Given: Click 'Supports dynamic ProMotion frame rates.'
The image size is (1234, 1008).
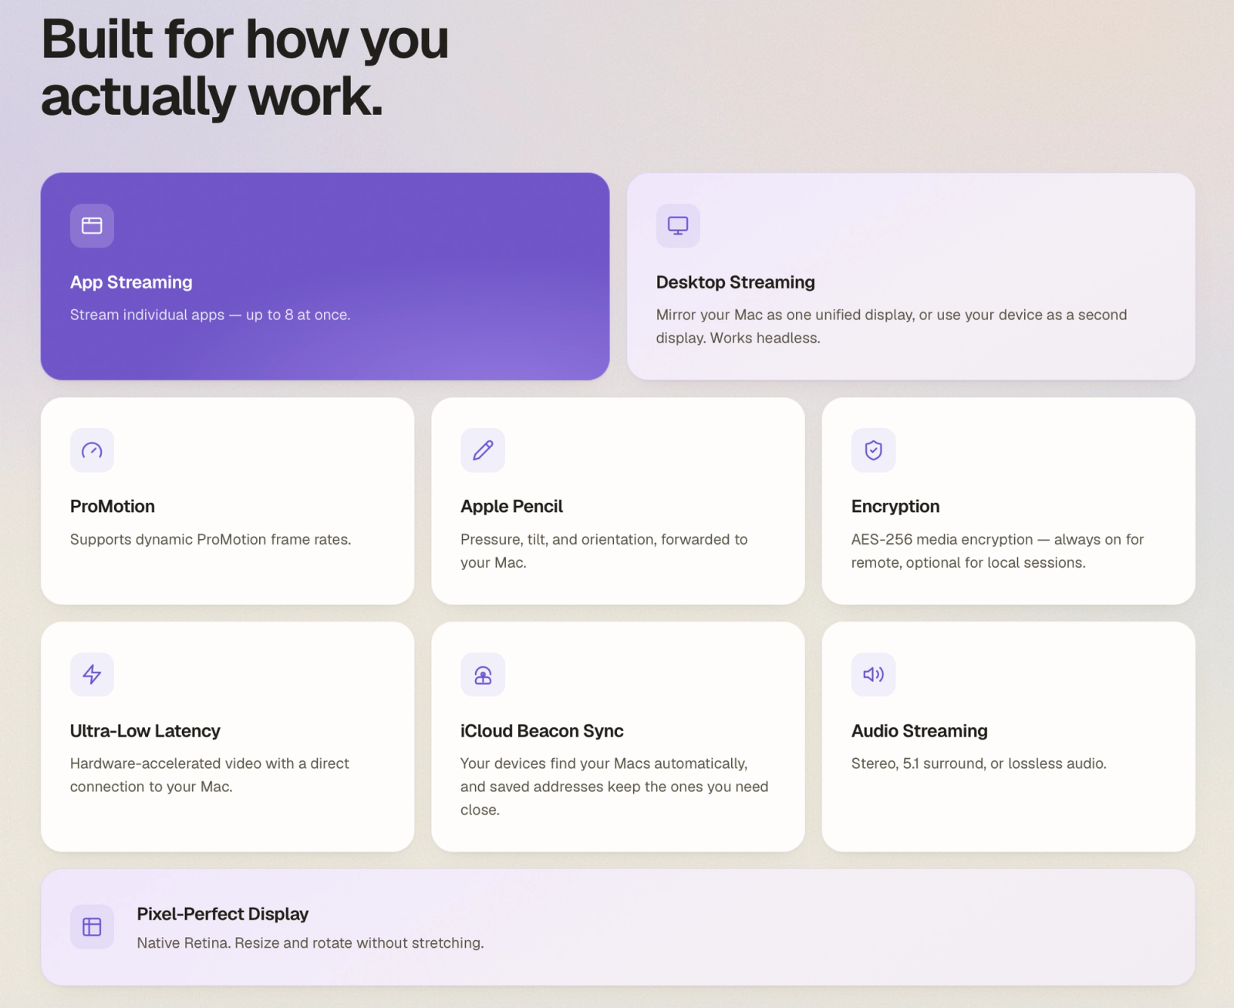Looking at the screenshot, I should click(211, 539).
